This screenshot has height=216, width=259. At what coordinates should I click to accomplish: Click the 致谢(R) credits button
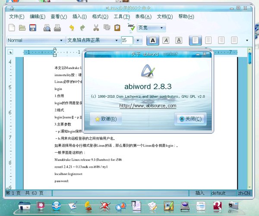(x=106, y=119)
